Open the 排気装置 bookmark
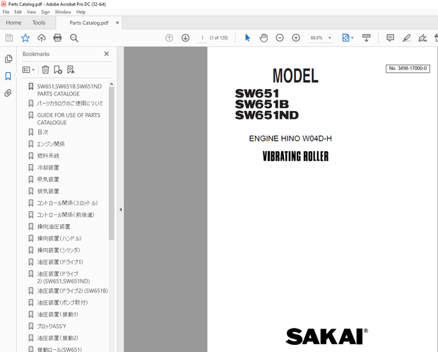Image resolution: width=438 pixels, height=352 pixels. [x=48, y=192]
